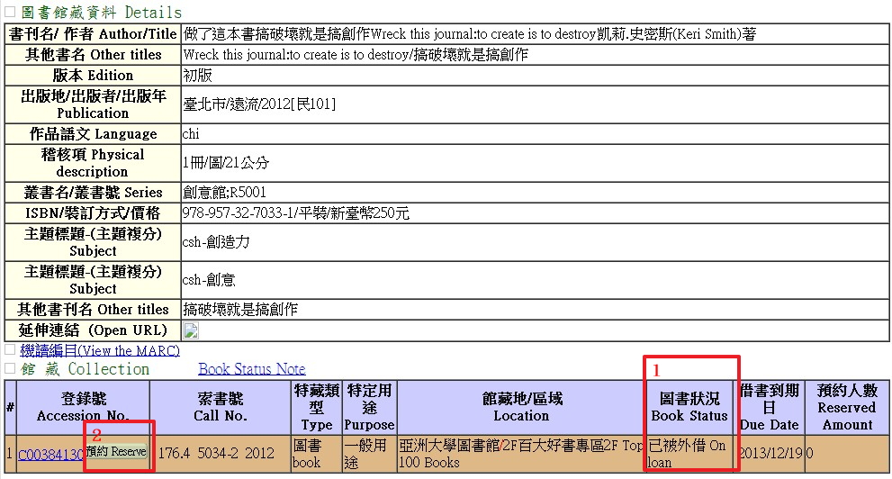
Task: Click the subject value csh-創造力
Action: 216,242
